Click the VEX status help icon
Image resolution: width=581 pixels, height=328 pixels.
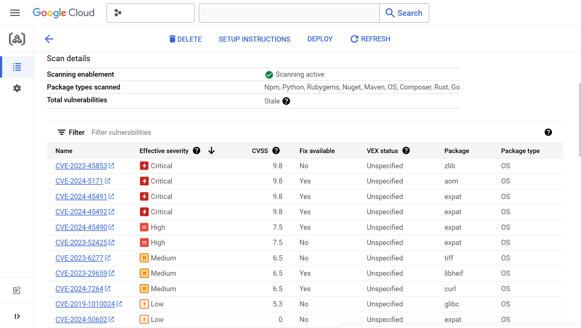406,151
